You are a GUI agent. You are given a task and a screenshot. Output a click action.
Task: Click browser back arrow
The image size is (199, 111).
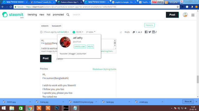(3, 7)
